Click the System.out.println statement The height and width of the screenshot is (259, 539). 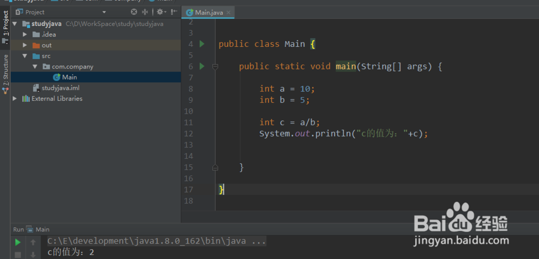pyautogui.click(x=344, y=134)
